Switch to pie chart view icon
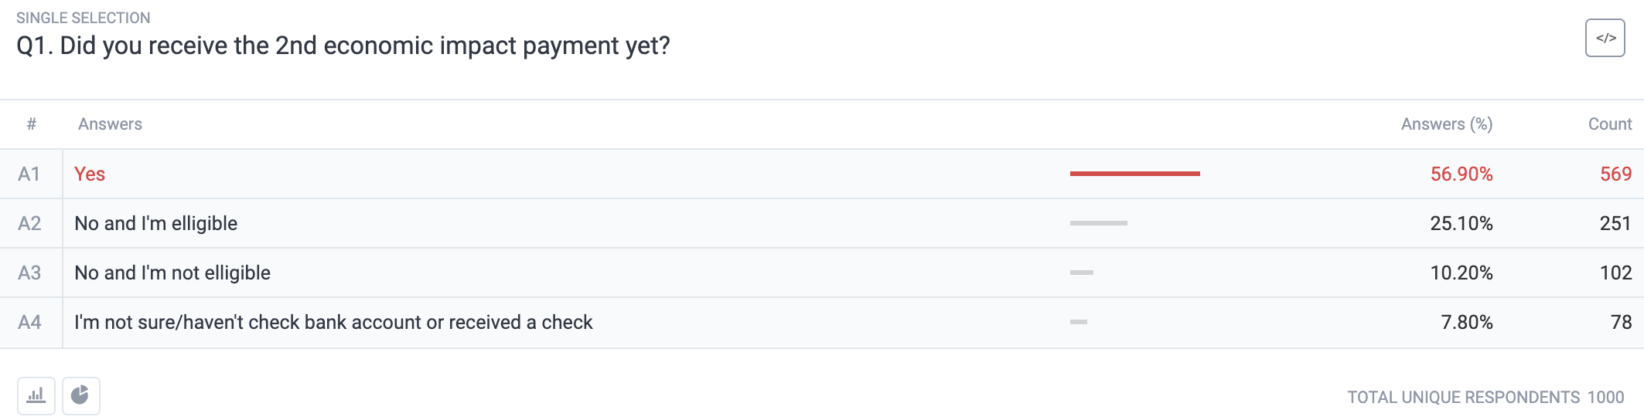1644x420 pixels. pos(80,396)
